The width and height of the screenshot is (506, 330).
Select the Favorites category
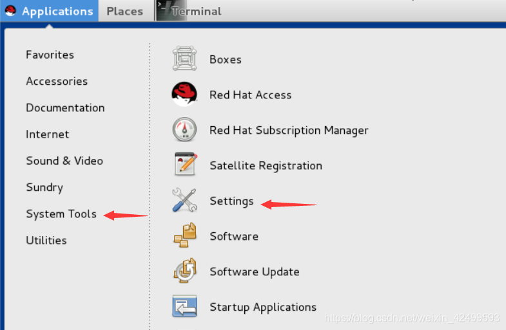click(x=50, y=55)
